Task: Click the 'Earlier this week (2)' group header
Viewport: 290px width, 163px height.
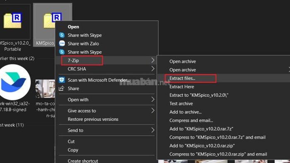Action: (x=17, y=58)
